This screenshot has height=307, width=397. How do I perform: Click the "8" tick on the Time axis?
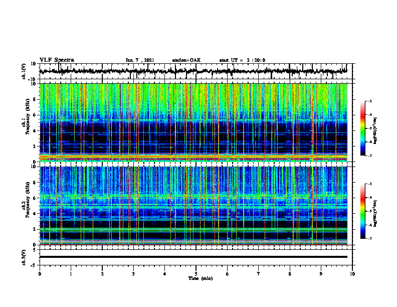click(x=290, y=274)
